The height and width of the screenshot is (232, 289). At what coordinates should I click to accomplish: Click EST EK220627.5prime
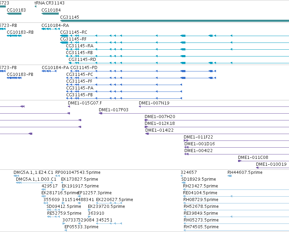(114, 200)
